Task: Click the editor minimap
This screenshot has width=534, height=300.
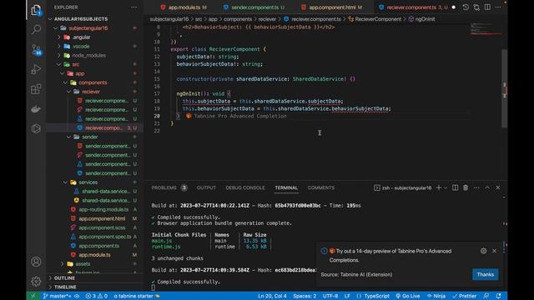Action: click(486, 30)
